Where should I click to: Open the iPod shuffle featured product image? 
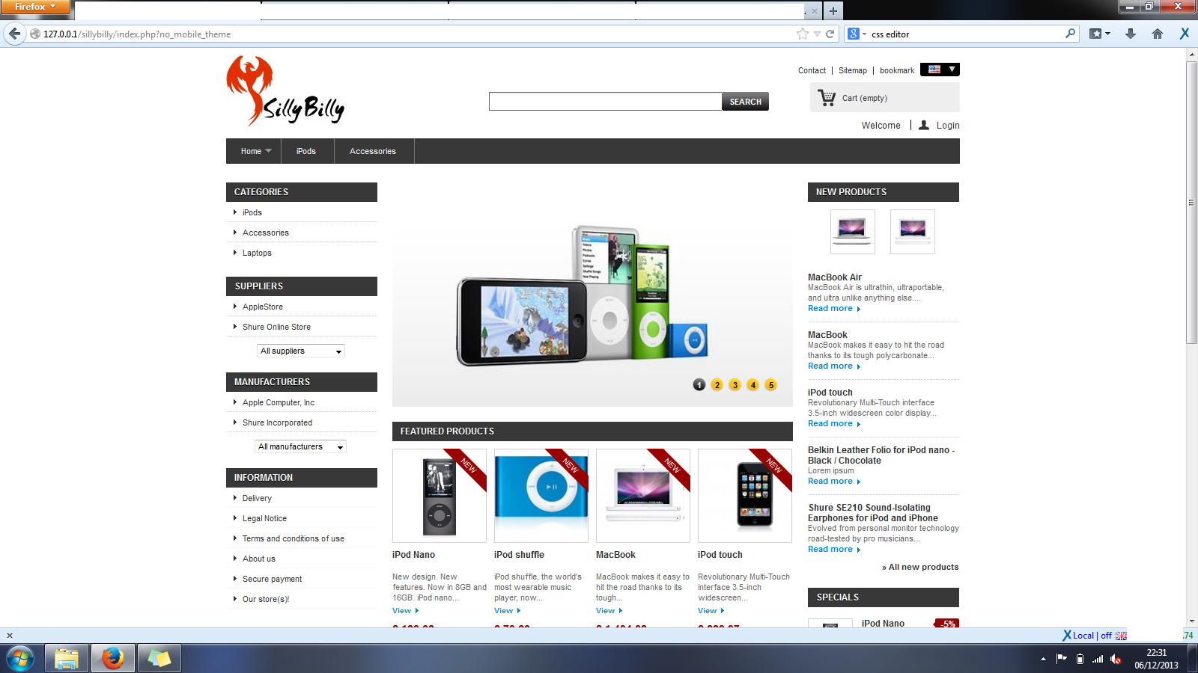point(541,496)
